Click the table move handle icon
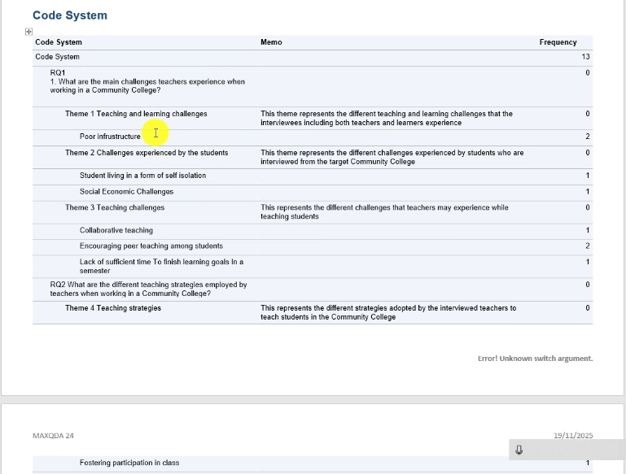Viewport: 626px width, 474px height. (28, 32)
